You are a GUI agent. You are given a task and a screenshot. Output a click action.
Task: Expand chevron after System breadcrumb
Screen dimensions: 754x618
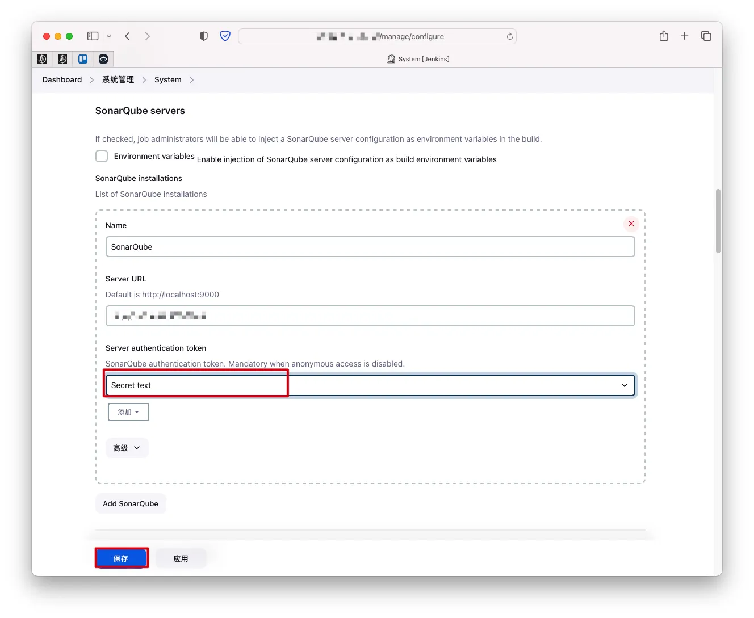(192, 80)
